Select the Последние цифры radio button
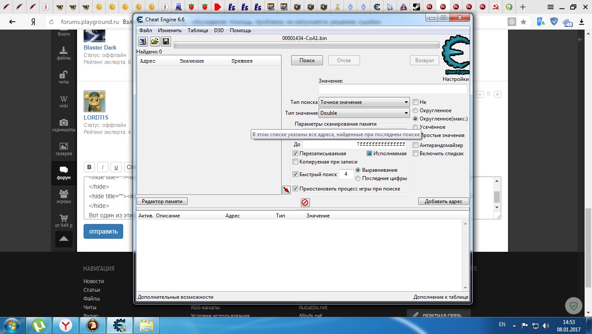This screenshot has width=592, height=334. pos(358,178)
